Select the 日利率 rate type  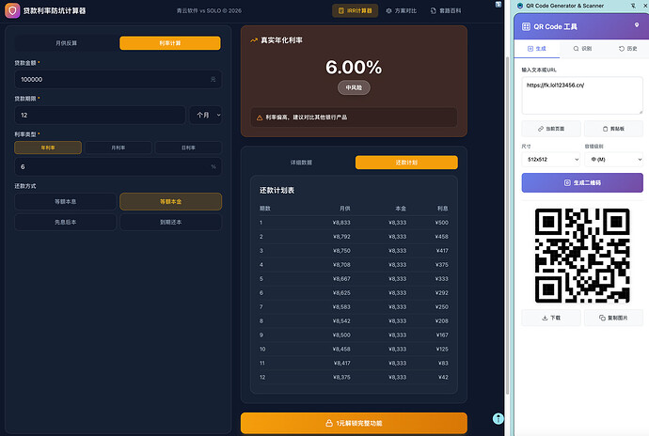click(188, 148)
